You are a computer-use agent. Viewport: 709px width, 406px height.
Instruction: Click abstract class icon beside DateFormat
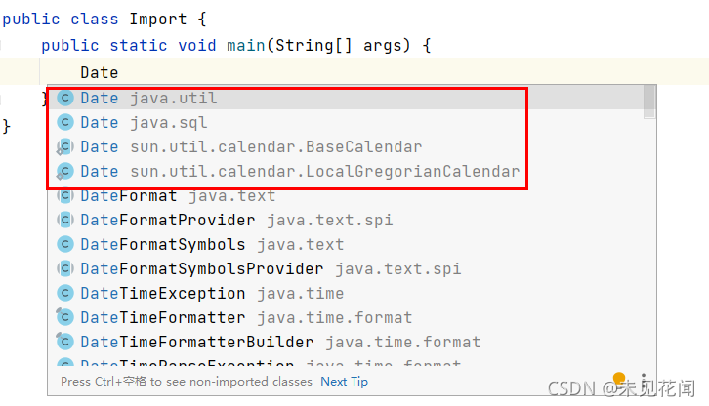(65, 195)
